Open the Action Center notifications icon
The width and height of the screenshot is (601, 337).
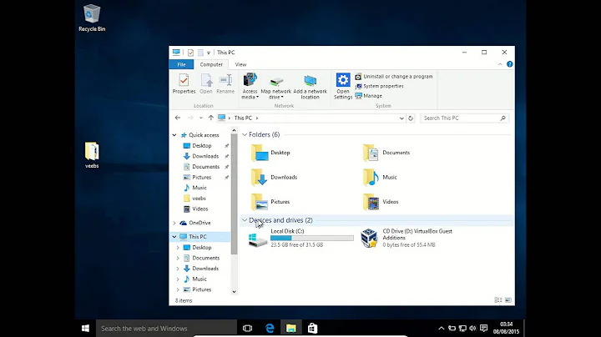coord(483,329)
